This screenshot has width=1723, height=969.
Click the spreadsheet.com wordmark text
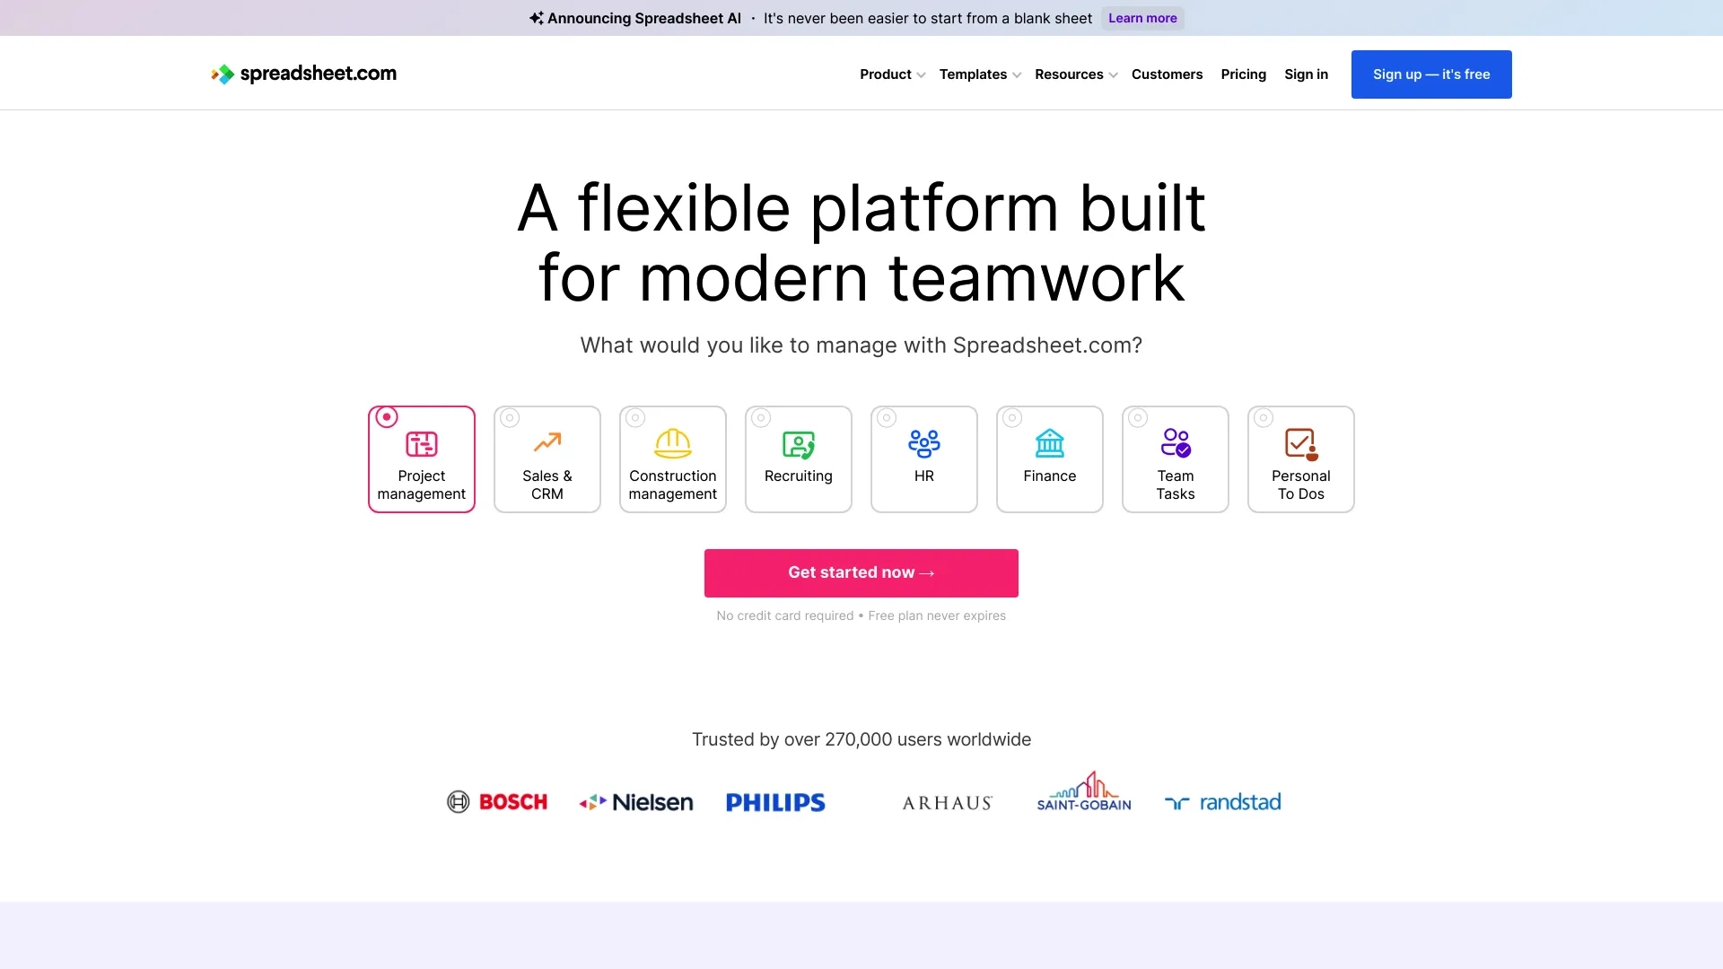[319, 74]
